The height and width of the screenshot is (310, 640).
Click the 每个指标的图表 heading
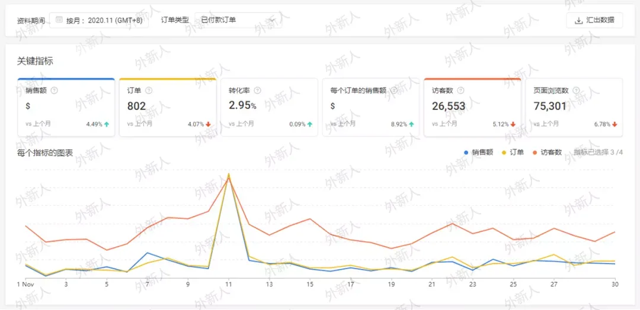[45, 153]
